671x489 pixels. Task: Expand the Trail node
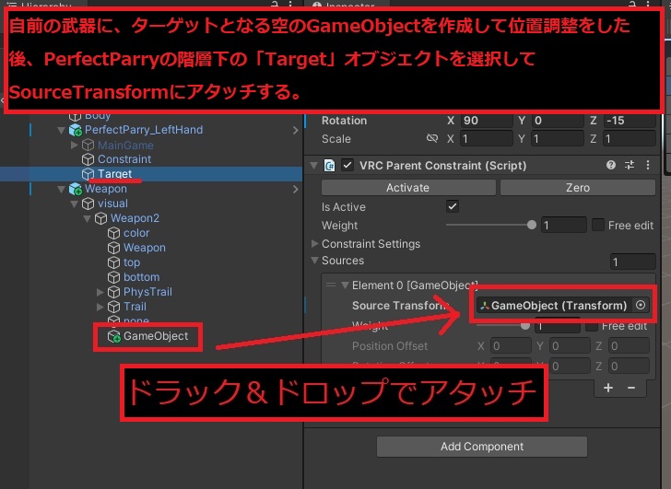[100, 307]
